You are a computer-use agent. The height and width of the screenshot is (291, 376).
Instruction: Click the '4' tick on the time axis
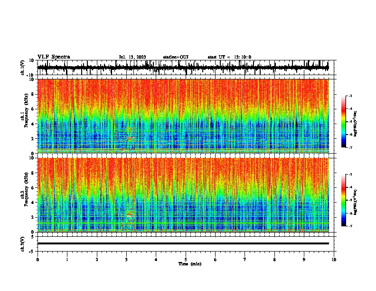[x=156, y=260]
